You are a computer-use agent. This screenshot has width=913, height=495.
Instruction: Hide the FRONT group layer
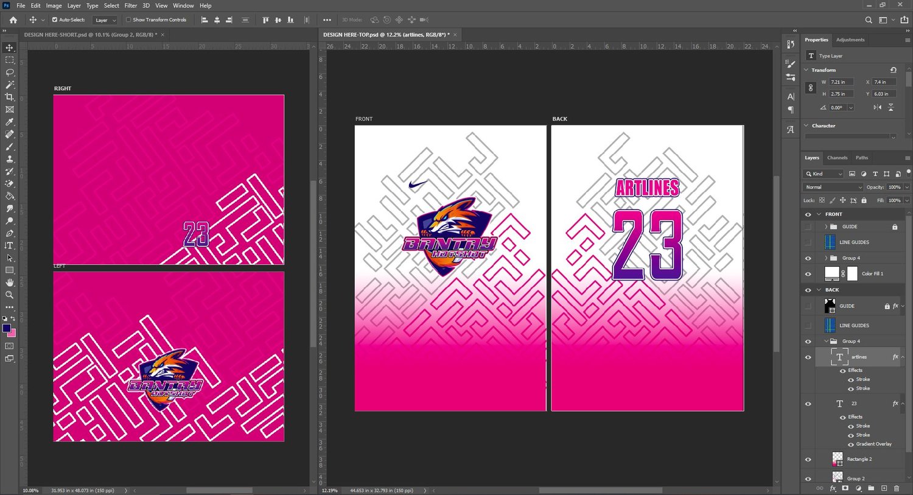[x=808, y=214]
